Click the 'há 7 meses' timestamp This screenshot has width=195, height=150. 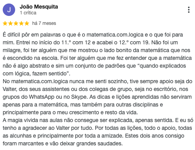coord(44,23)
